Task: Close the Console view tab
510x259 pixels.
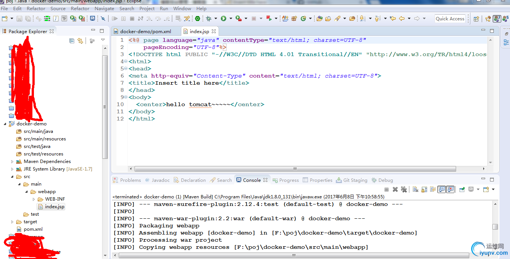Action: (x=265, y=180)
